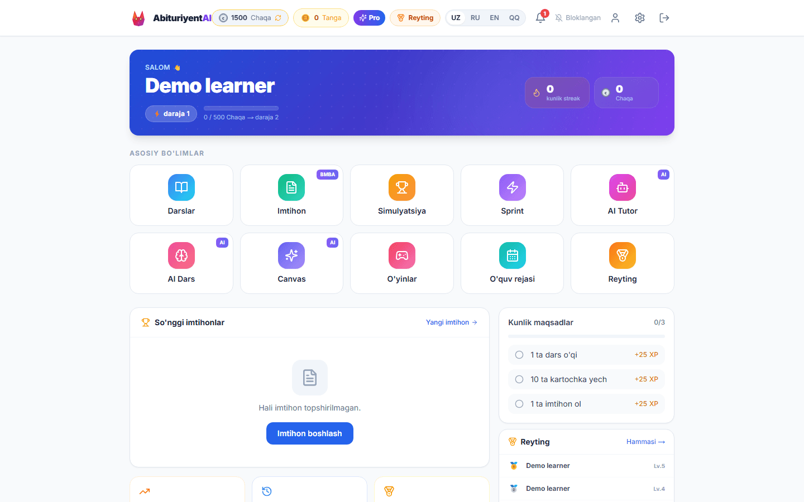Viewport: 804px width, 502px height.
Task: Mark '1 ta dars o'qi' goal circle
Action: 519,355
